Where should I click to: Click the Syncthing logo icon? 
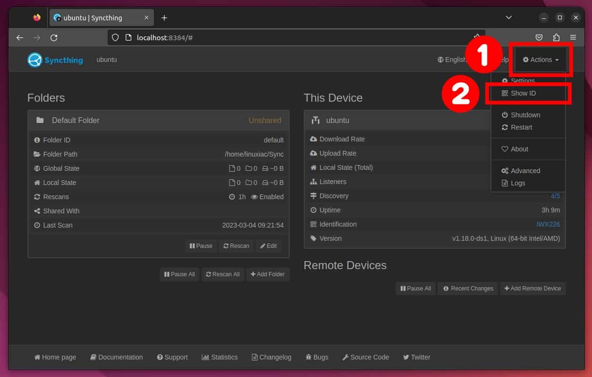point(34,60)
